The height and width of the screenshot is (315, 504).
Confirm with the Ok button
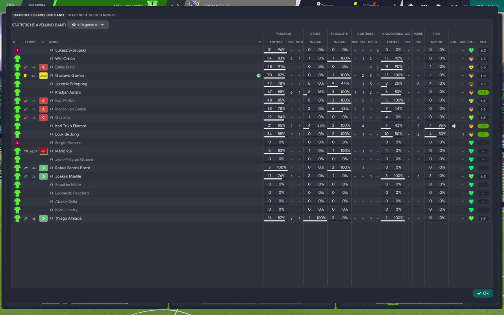click(x=483, y=293)
